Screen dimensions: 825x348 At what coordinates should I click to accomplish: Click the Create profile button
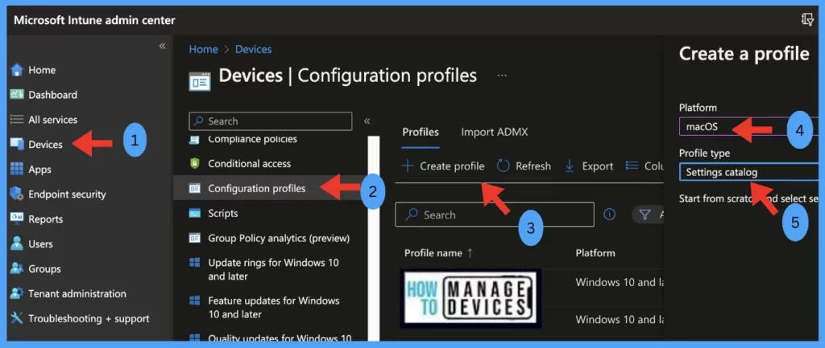pos(443,166)
